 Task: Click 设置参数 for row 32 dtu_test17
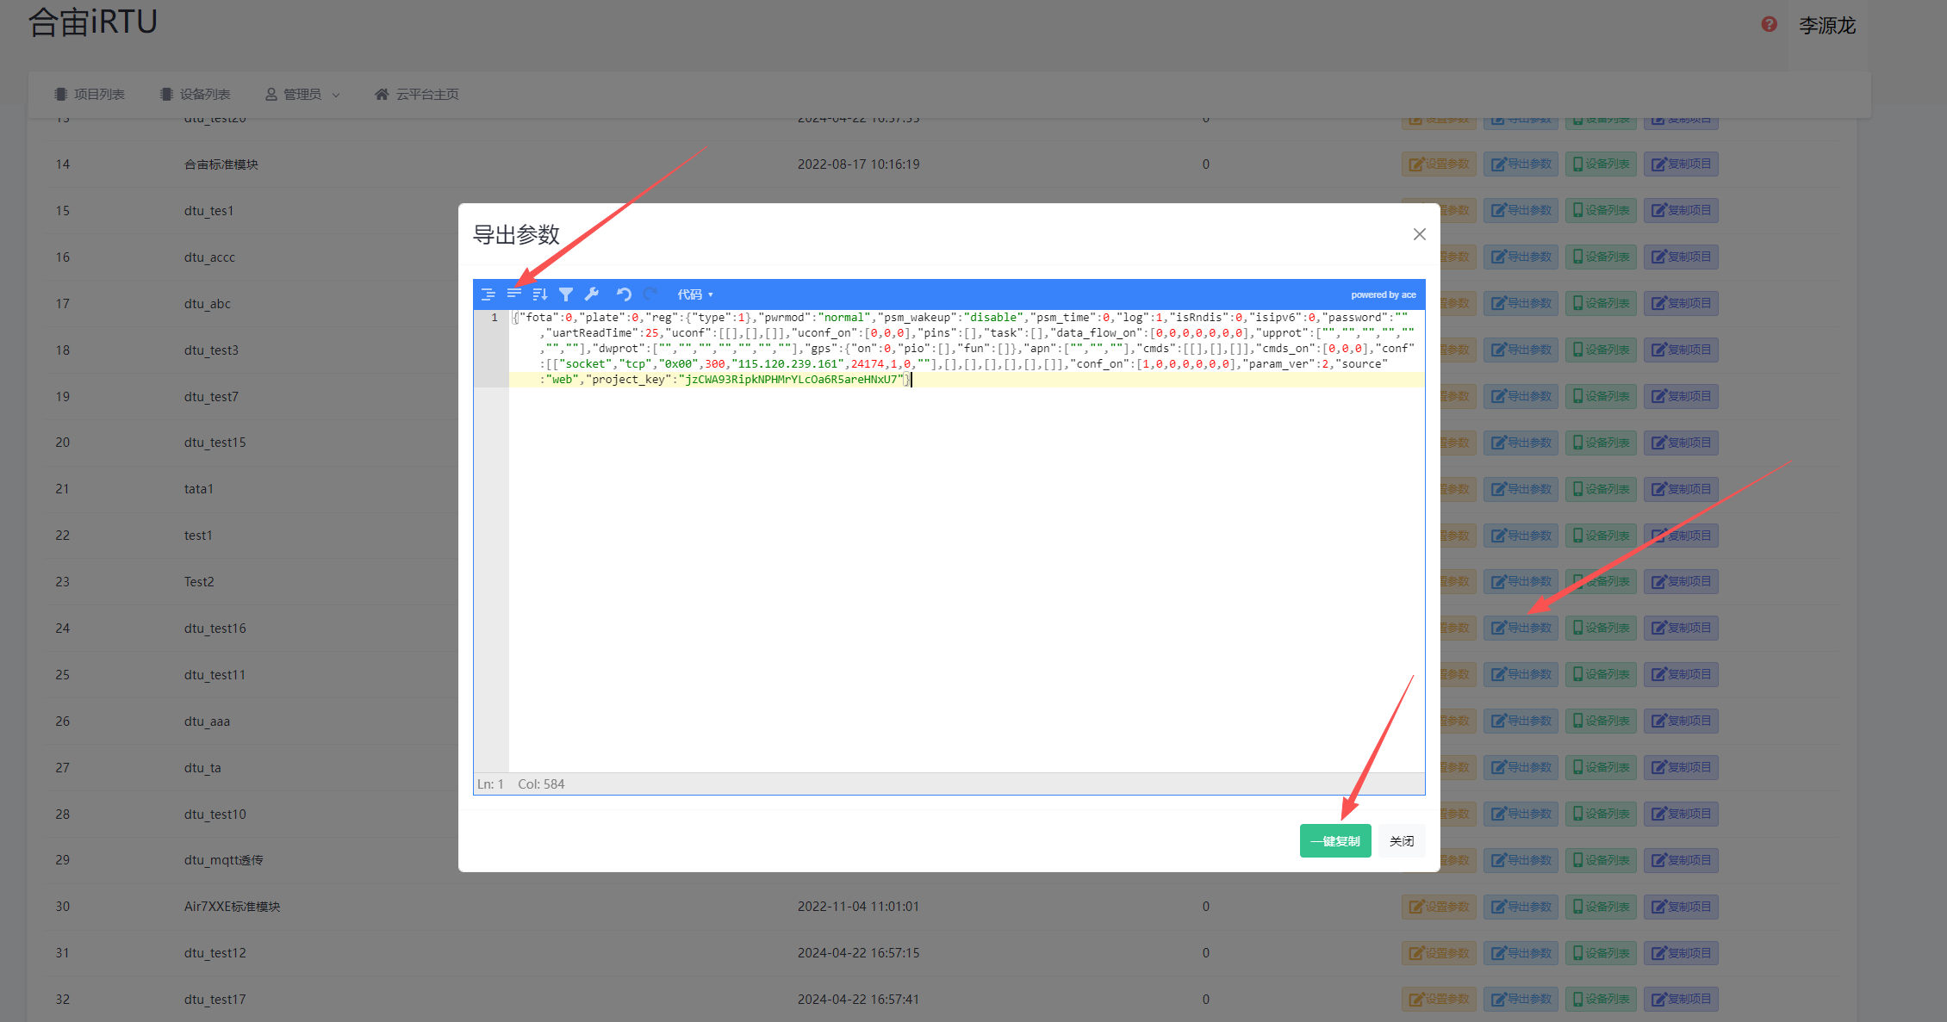click(1439, 1000)
